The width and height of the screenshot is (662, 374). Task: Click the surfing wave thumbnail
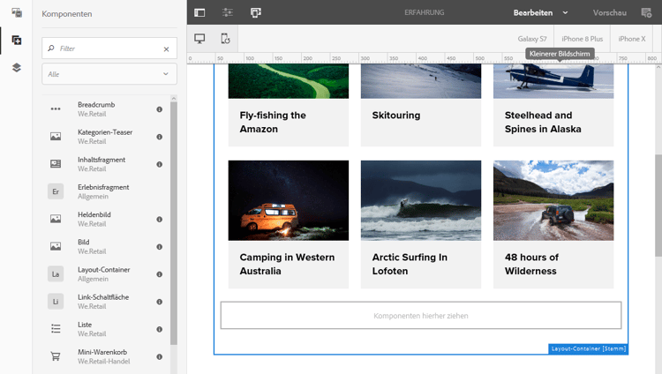coord(421,200)
